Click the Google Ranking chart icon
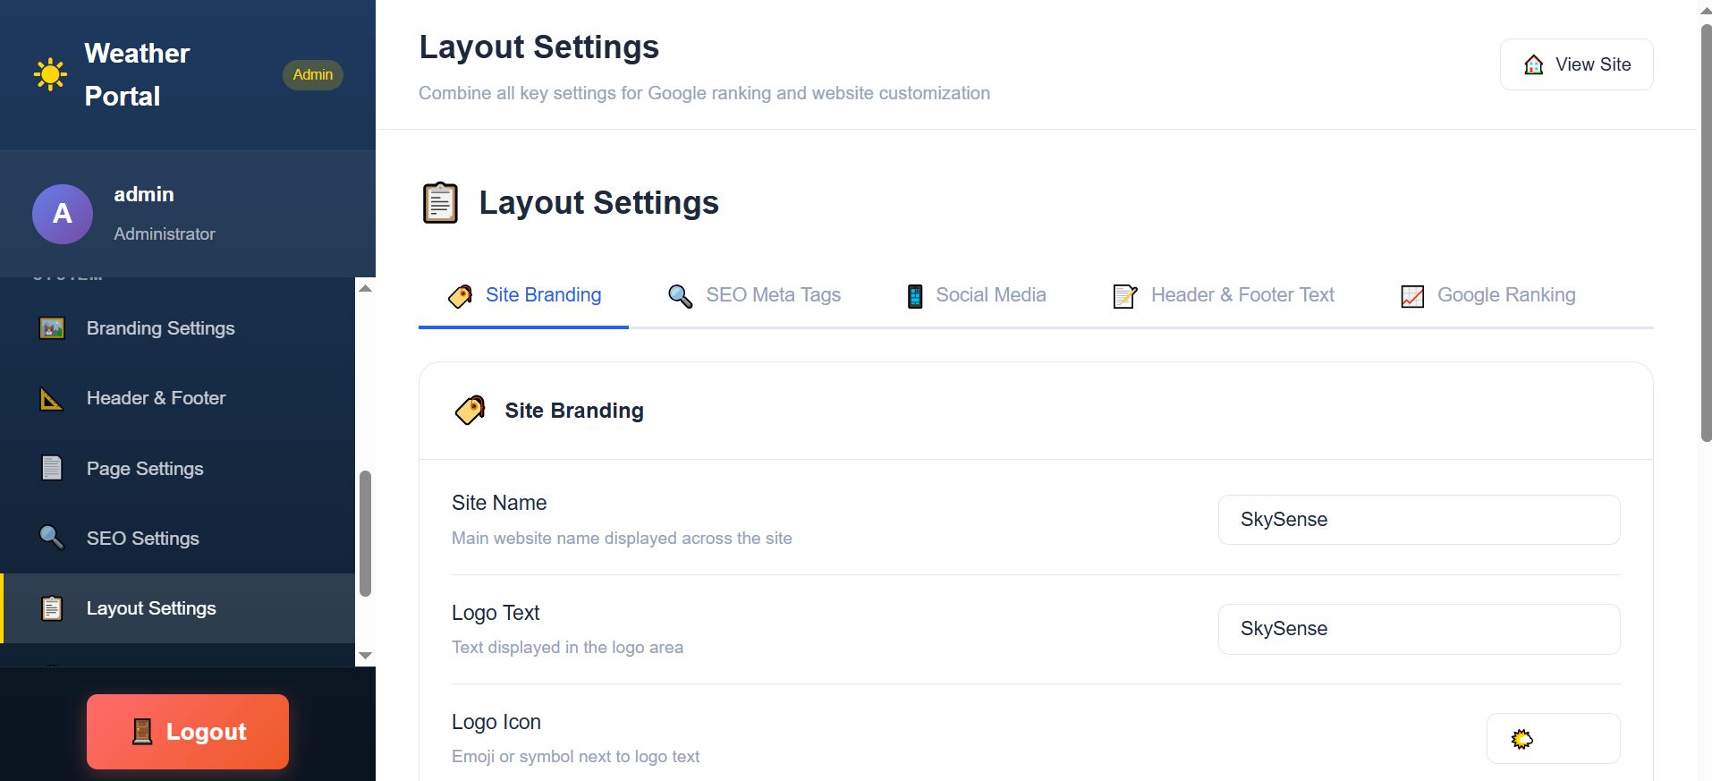 [x=1411, y=296]
